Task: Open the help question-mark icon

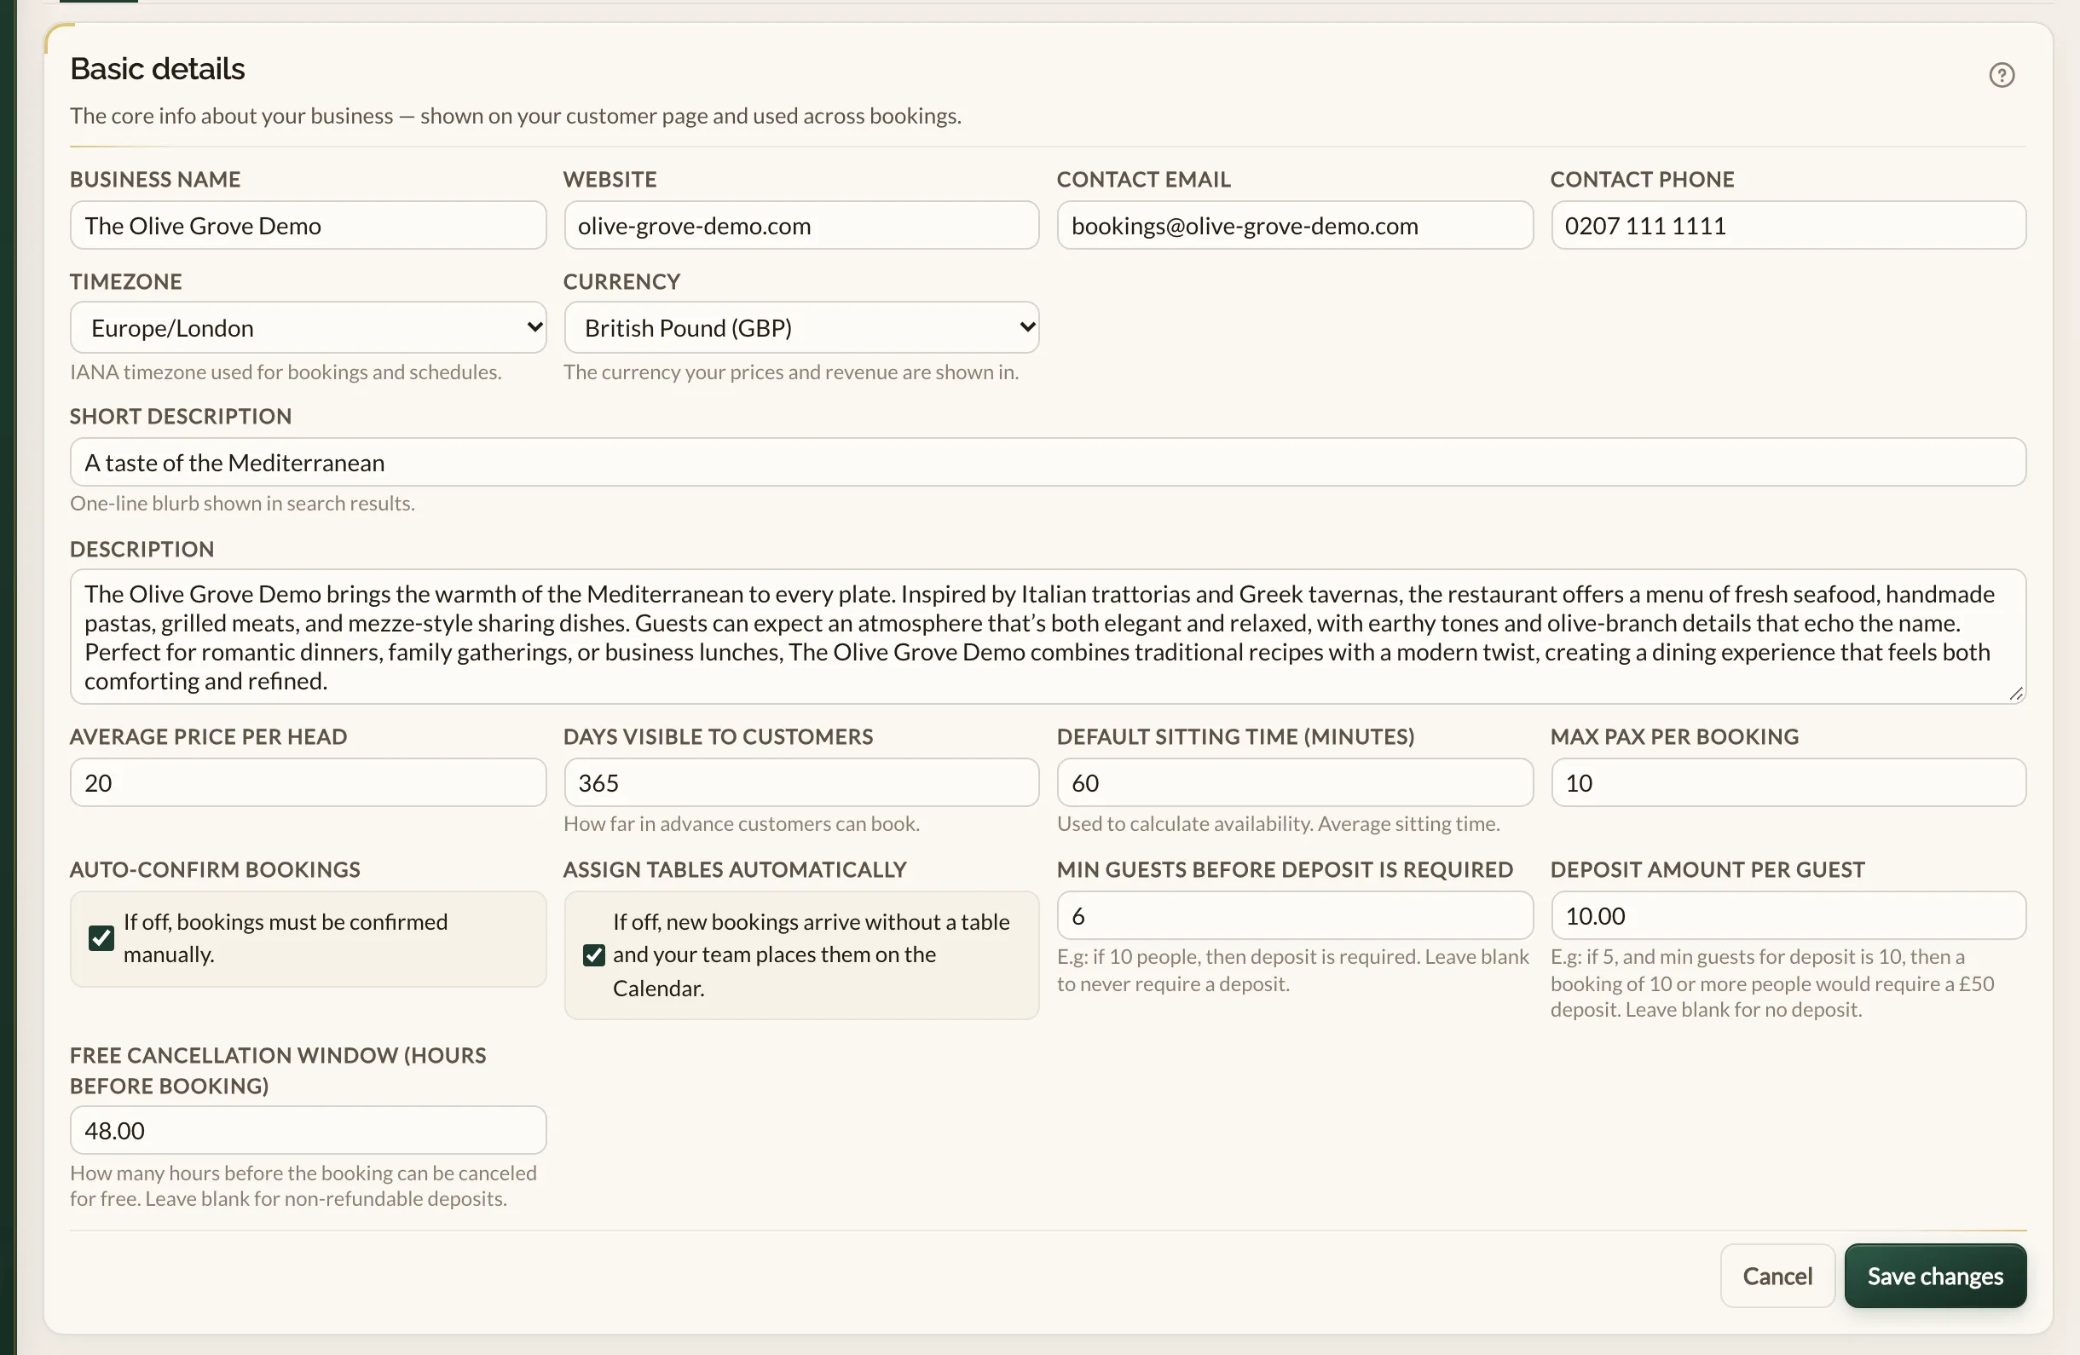Action: pos(2002,75)
